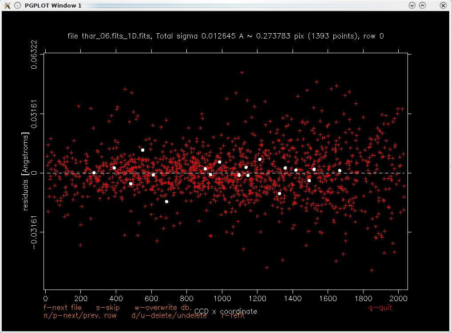Click the 'n/p-next/prev. row' label
Viewport: 451px width, 333px height.
[80, 315]
